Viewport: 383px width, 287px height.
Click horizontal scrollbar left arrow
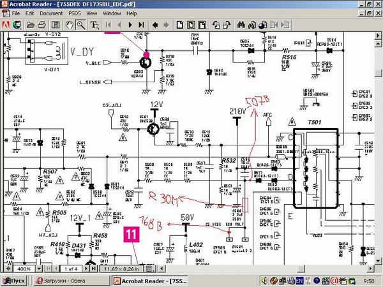tap(161, 269)
